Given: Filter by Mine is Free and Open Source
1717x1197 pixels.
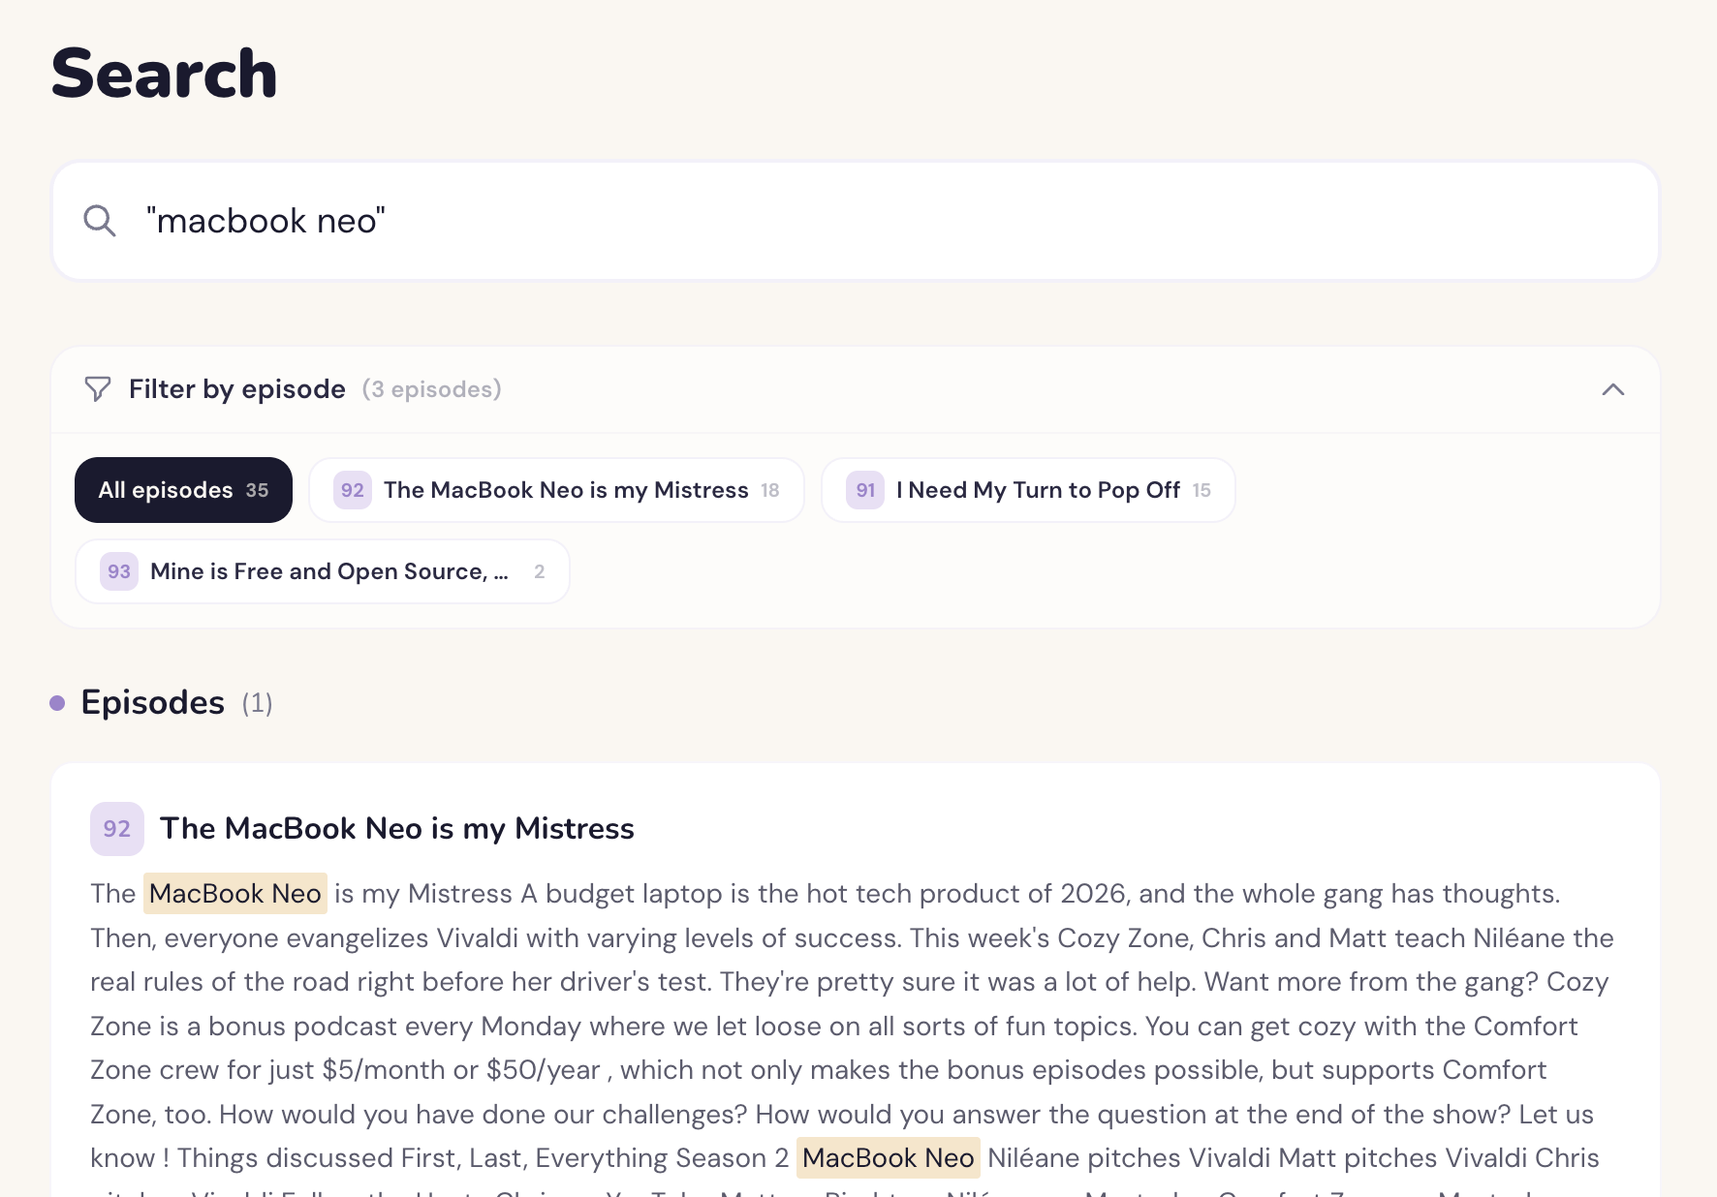Looking at the screenshot, I should [x=328, y=571].
